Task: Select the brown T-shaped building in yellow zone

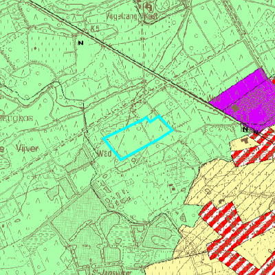Action: click(246, 140)
